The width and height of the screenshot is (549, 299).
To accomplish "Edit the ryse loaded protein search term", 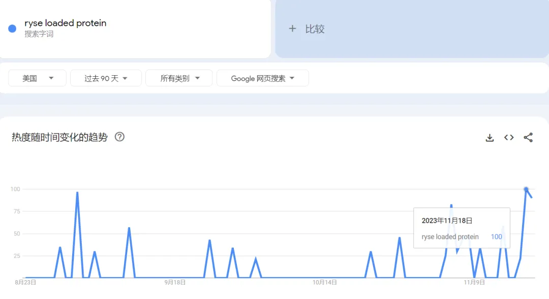I will pos(66,23).
